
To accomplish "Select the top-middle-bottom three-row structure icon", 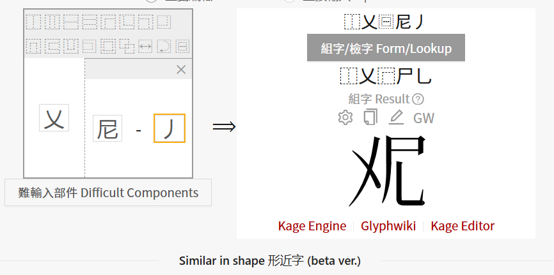I will coord(90,22).
